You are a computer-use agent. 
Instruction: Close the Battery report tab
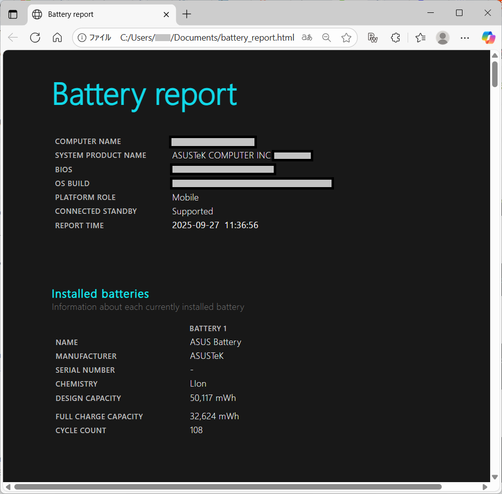166,14
